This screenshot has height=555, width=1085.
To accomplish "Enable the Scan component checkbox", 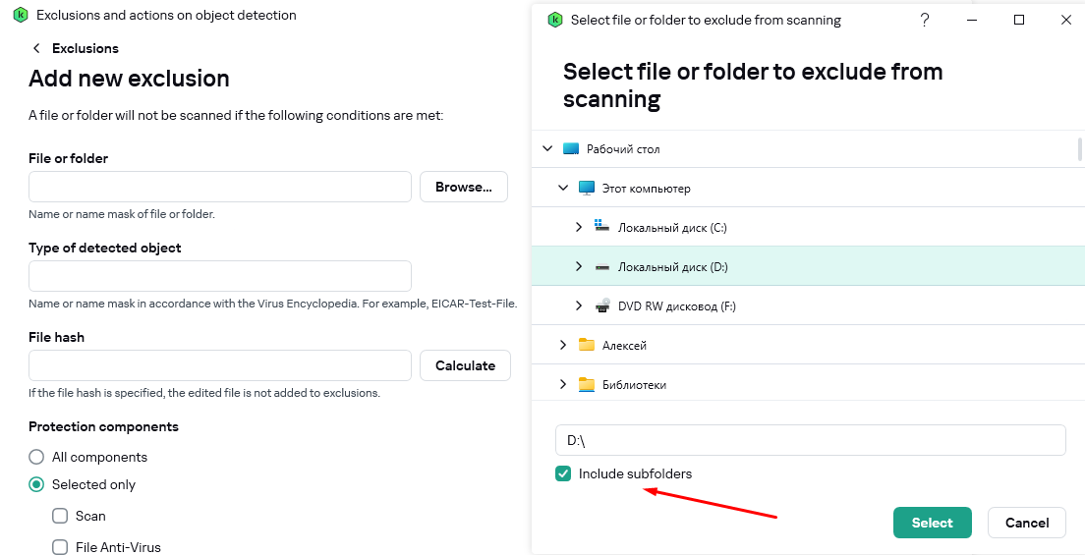I will (60, 516).
